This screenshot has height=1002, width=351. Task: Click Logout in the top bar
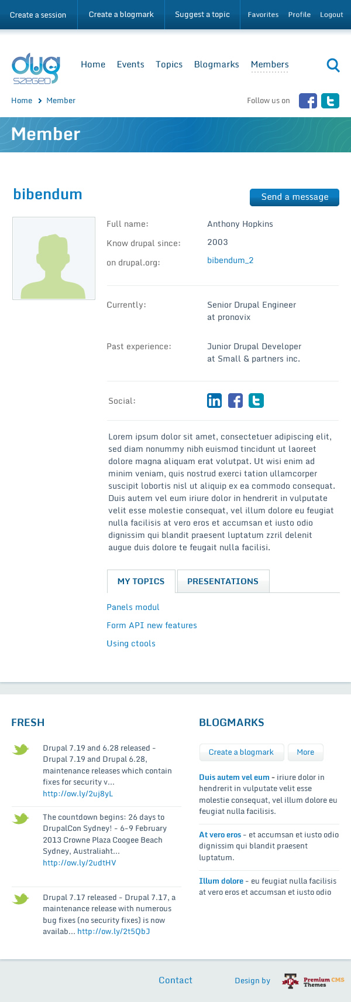332,15
